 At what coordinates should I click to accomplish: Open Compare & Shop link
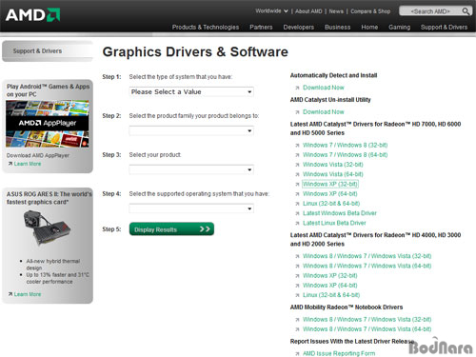[370, 11]
